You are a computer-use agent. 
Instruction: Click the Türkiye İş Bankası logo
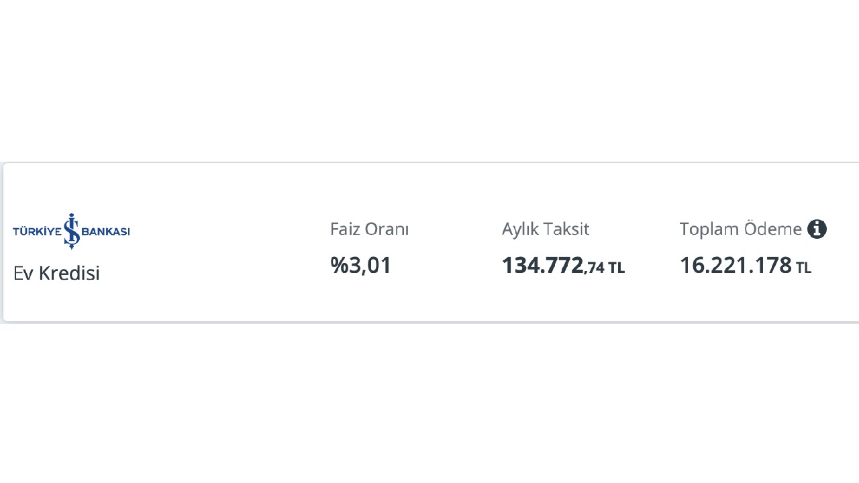71,231
